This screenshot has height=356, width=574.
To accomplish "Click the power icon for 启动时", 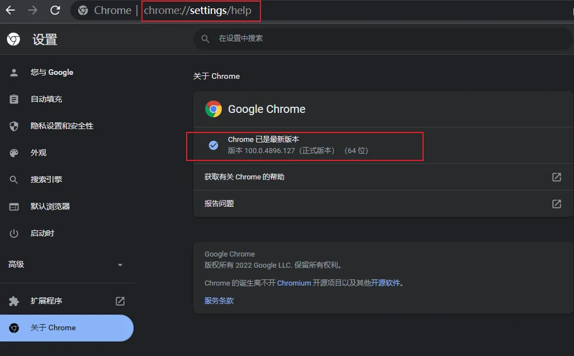I will coord(14,234).
